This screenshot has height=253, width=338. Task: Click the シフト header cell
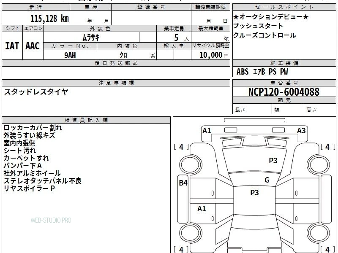[x=12, y=28]
